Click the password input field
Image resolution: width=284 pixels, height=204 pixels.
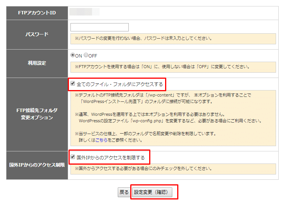[100, 27]
